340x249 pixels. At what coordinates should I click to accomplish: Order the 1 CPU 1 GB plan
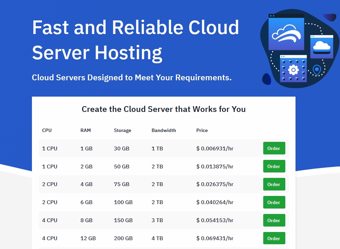274,148
